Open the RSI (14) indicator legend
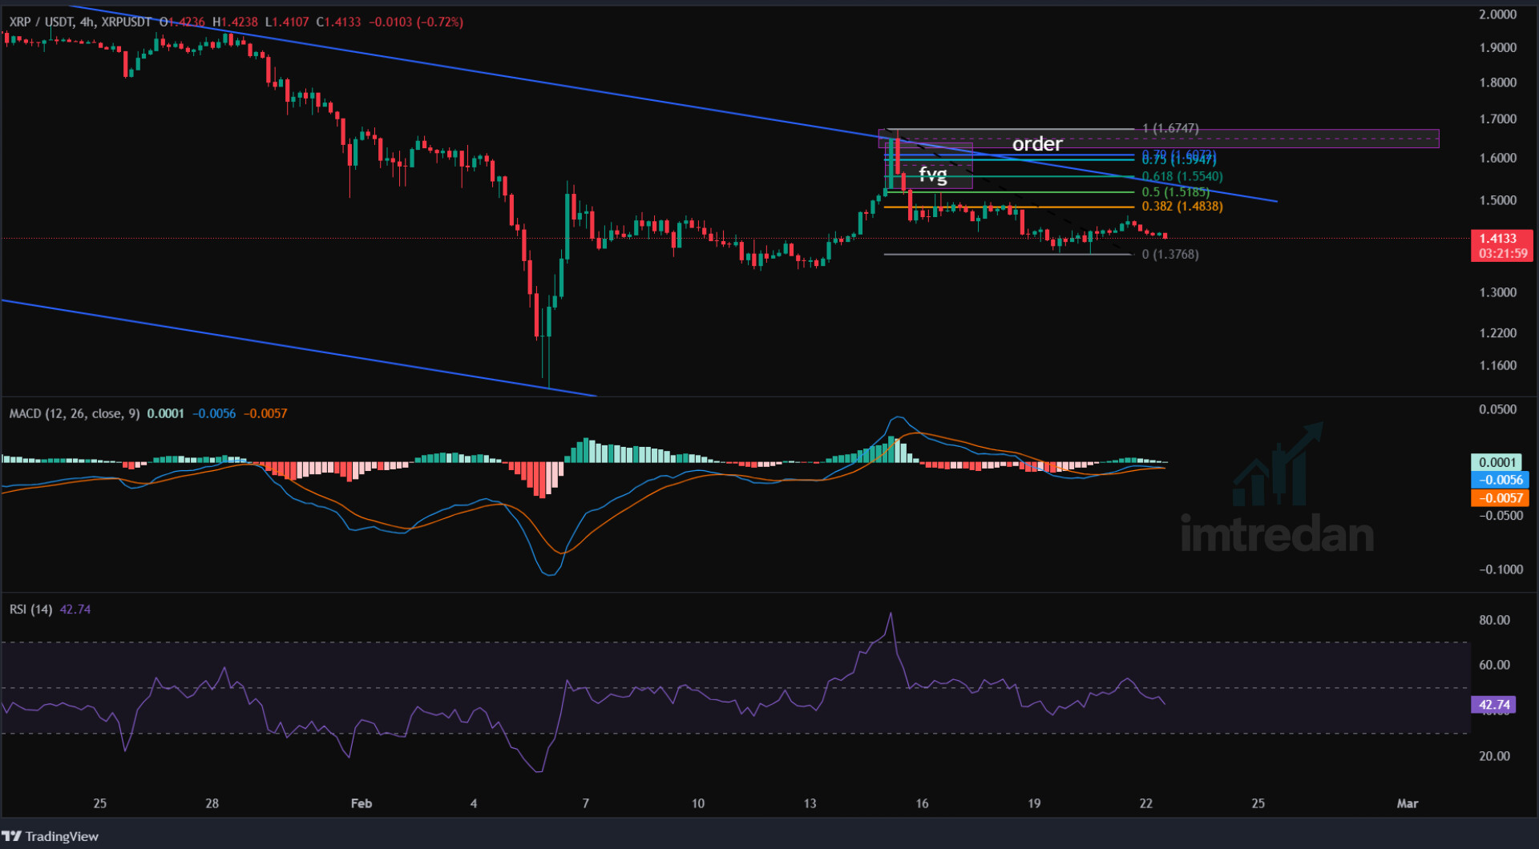Viewport: 1539px width, 849px height. click(30, 610)
